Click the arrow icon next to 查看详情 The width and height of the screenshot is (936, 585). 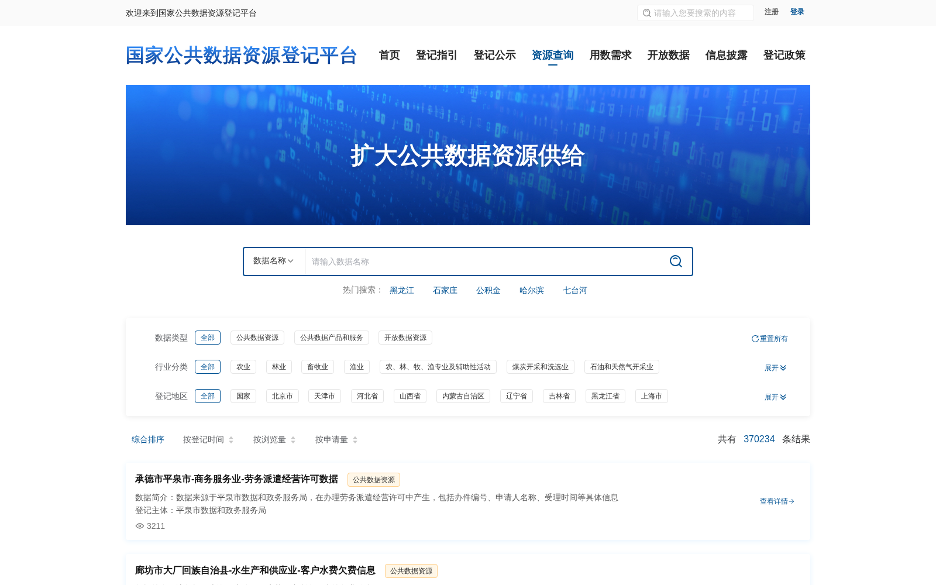tap(792, 501)
